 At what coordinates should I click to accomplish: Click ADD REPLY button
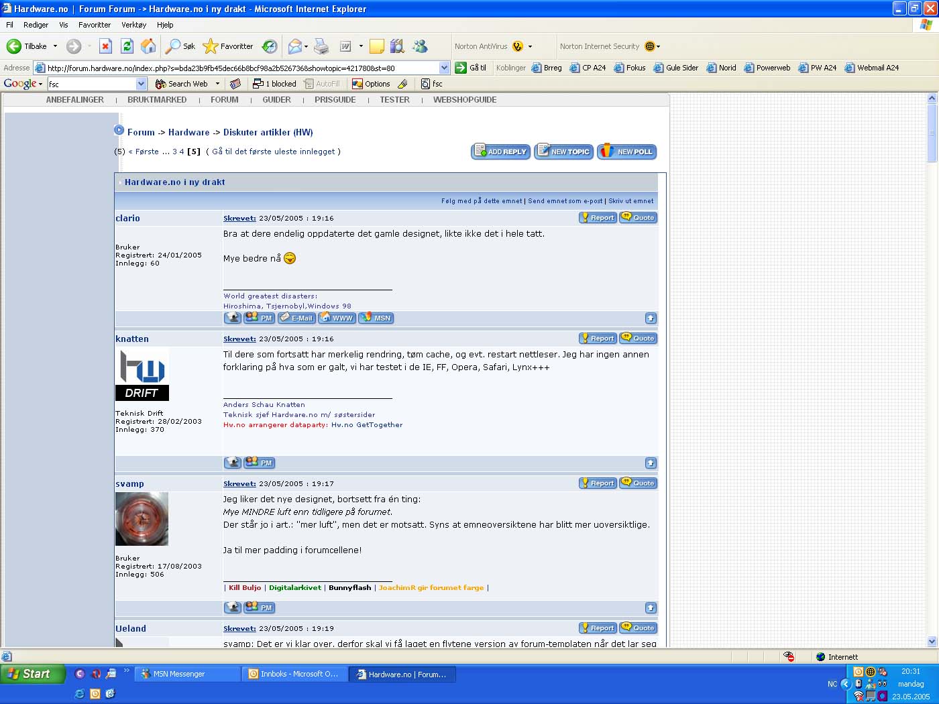pyautogui.click(x=500, y=152)
